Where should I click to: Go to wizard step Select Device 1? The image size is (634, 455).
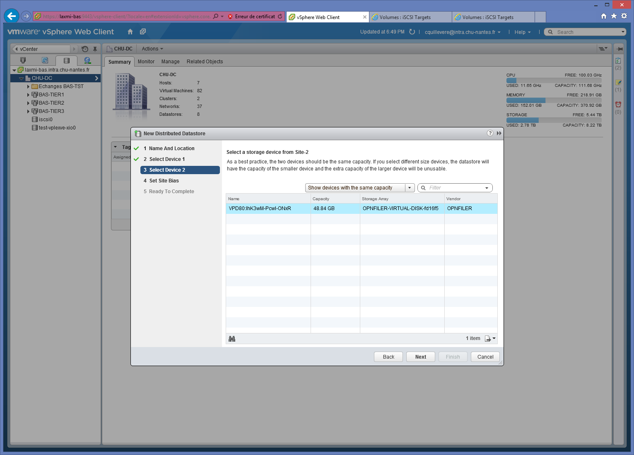(167, 159)
